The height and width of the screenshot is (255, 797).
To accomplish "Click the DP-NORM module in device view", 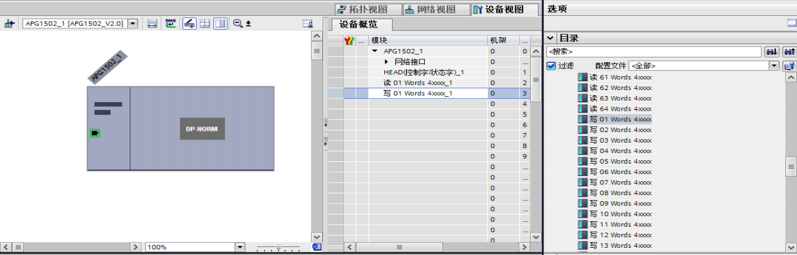I will [x=202, y=129].
